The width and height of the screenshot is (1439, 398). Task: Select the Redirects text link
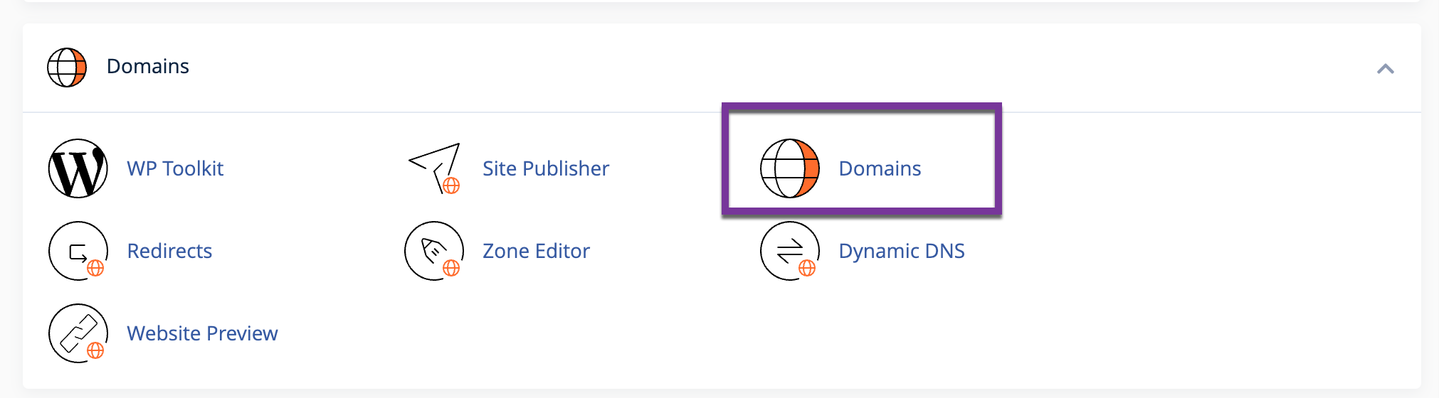(169, 251)
